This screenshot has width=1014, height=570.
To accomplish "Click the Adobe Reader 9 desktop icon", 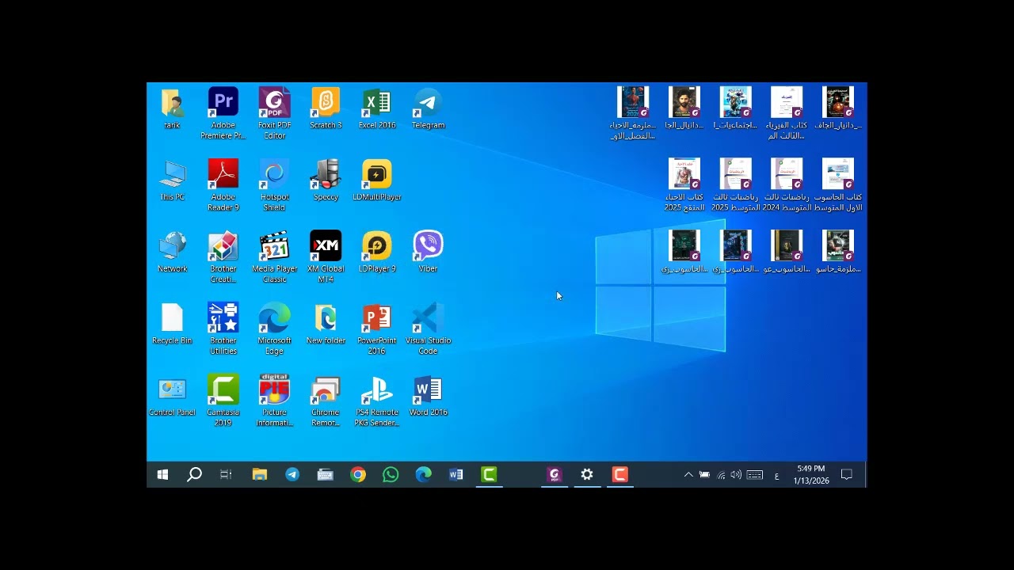I will click(x=223, y=185).
